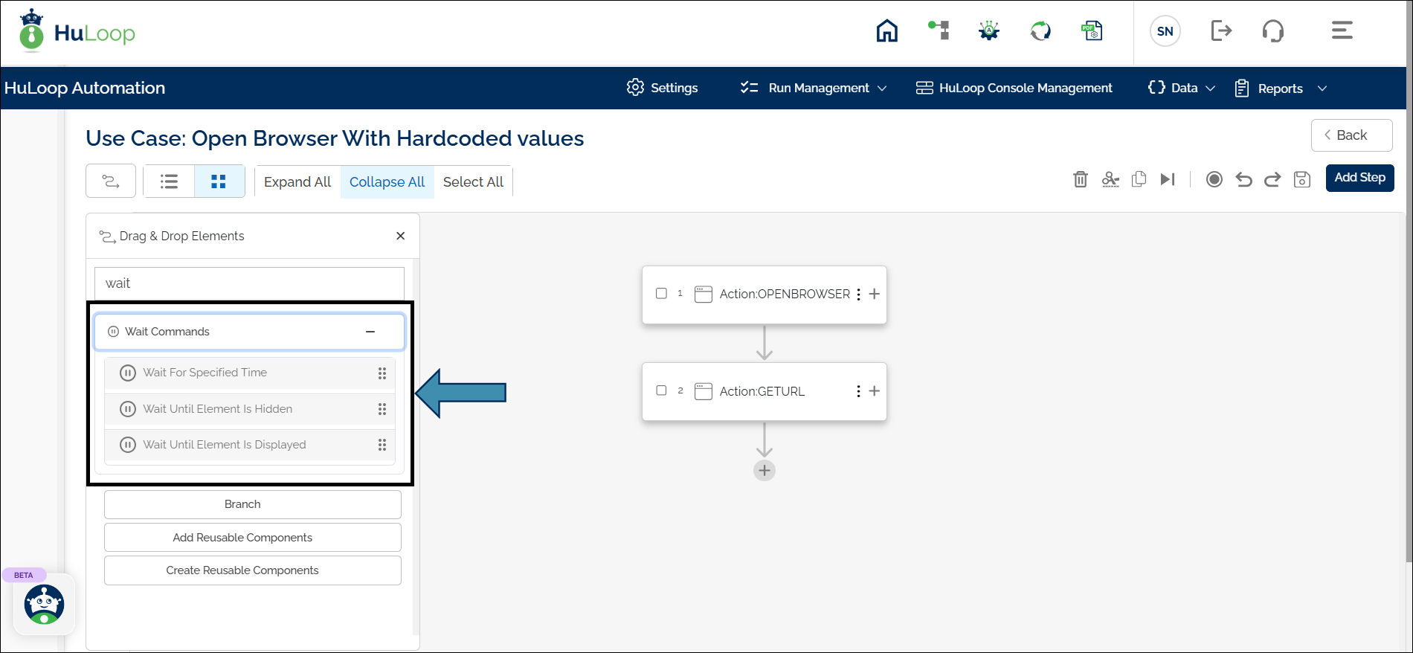Screen dimensions: 1413x653
Task: Click the undo arrow icon
Action: pyautogui.click(x=1243, y=179)
